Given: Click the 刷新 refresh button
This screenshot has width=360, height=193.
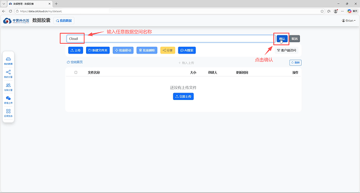Looking at the screenshot, I should pyautogui.click(x=295, y=62).
